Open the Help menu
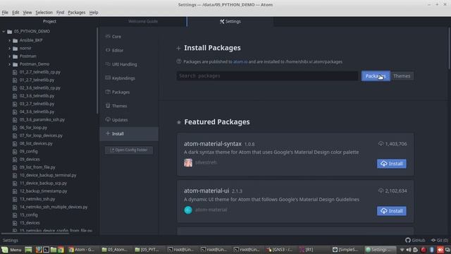The height and width of the screenshot is (254, 451). point(94,13)
